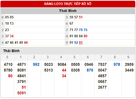Click red number 5091 in column 1

(22, 93)
